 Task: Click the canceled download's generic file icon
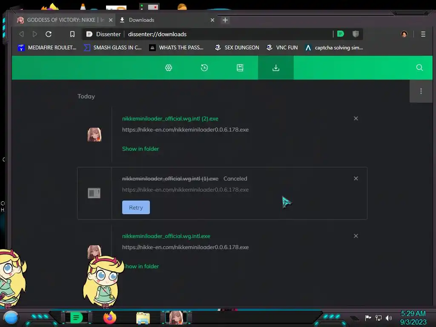tap(94, 193)
